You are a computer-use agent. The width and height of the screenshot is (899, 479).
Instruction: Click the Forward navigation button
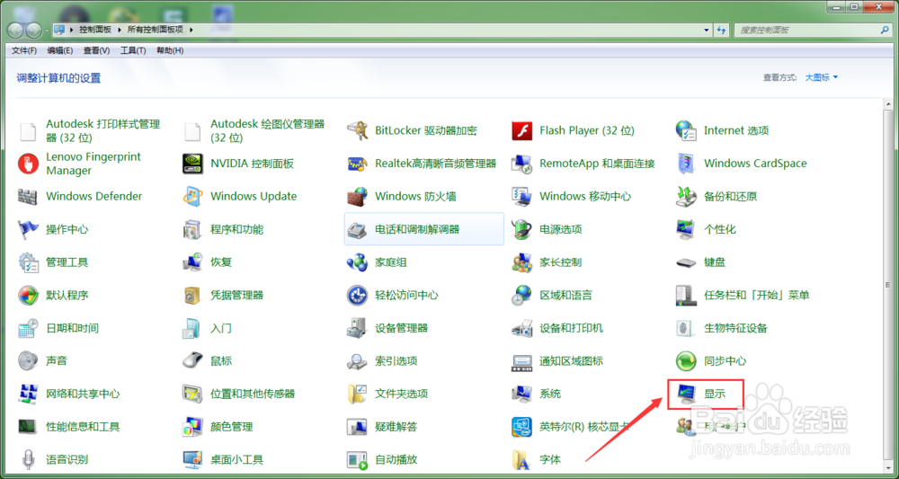click(33, 30)
